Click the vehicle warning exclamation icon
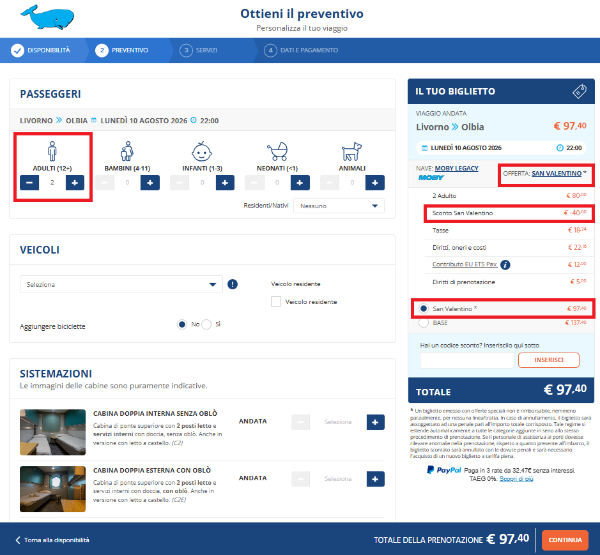 233,284
